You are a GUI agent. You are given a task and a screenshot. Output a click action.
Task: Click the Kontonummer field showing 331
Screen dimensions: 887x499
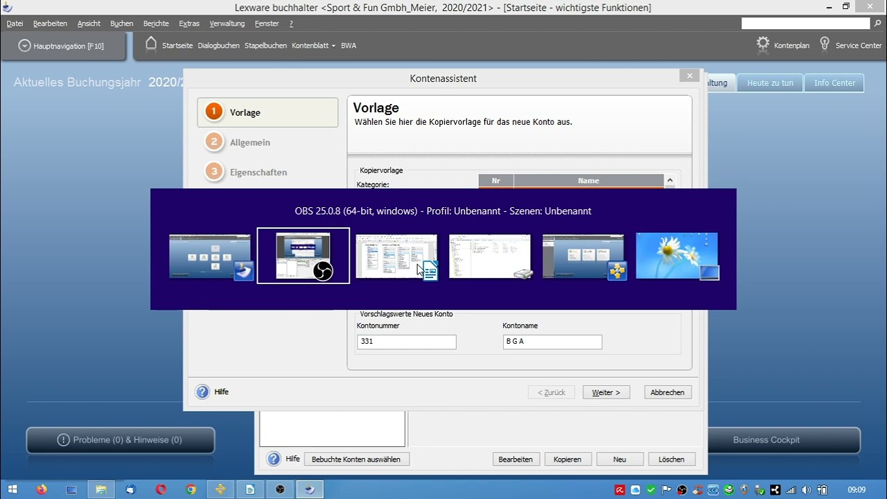pyautogui.click(x=407, y=342)
